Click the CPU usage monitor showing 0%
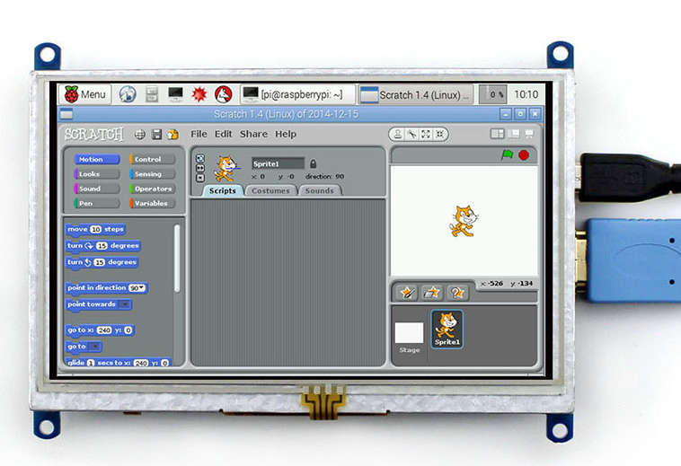This screenshot has width=681, height=466. (x=493, y=94)
